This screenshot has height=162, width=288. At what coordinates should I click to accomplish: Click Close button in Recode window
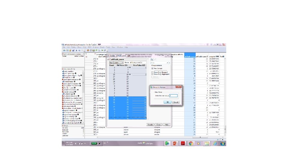coord(158,124)
